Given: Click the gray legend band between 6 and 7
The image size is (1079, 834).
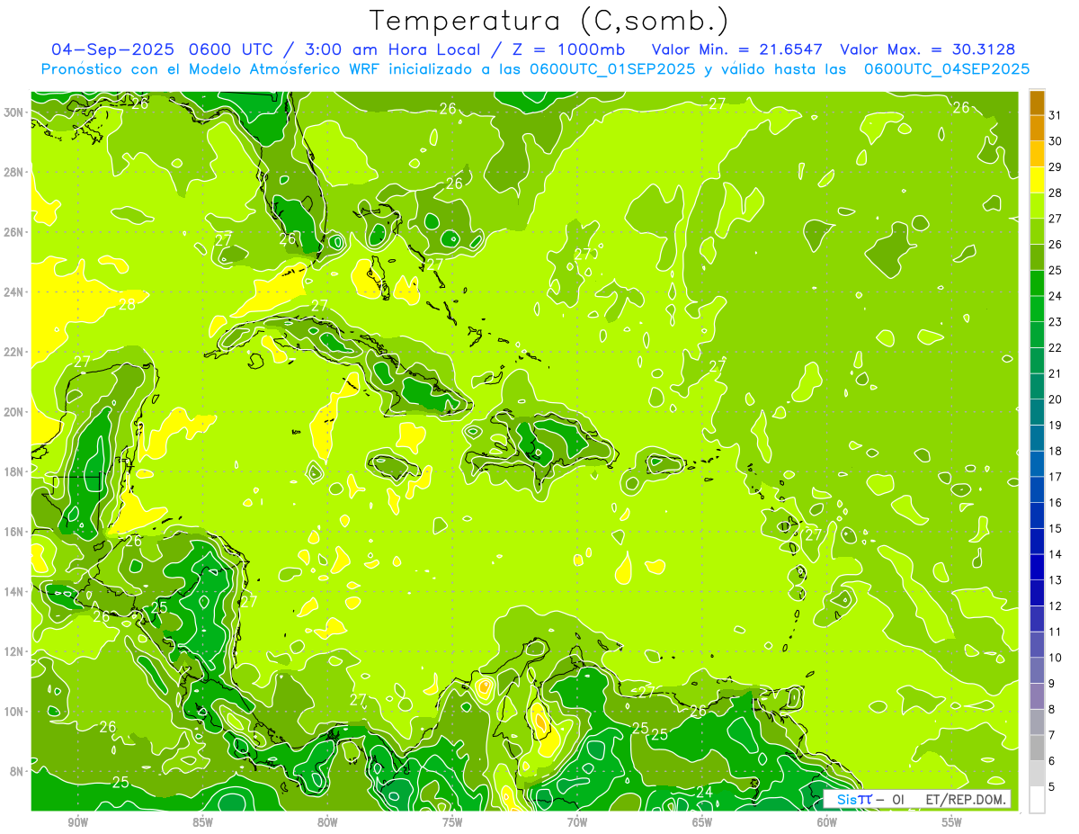Looking at the screenshot, I should pyautogui.click(x=1037, y=749).
